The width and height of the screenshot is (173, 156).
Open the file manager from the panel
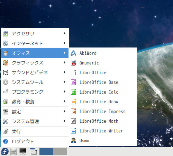pos(13,151)
